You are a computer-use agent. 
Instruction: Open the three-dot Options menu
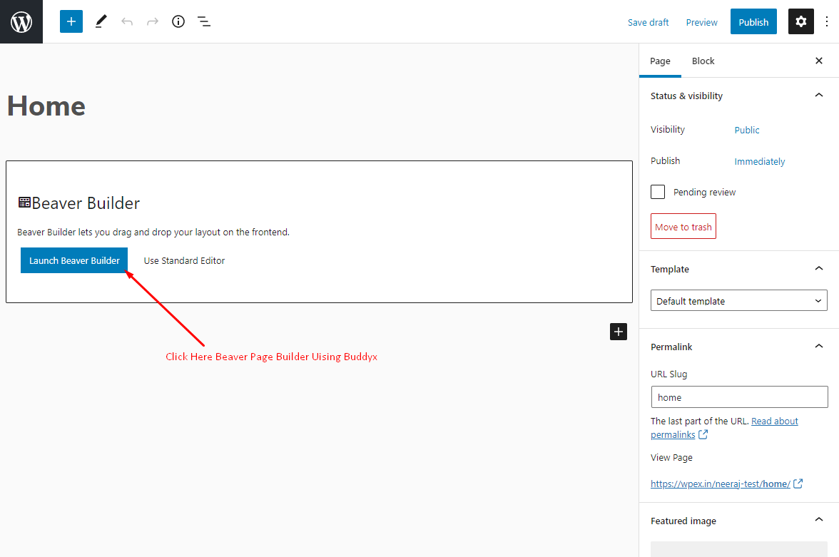827,21
